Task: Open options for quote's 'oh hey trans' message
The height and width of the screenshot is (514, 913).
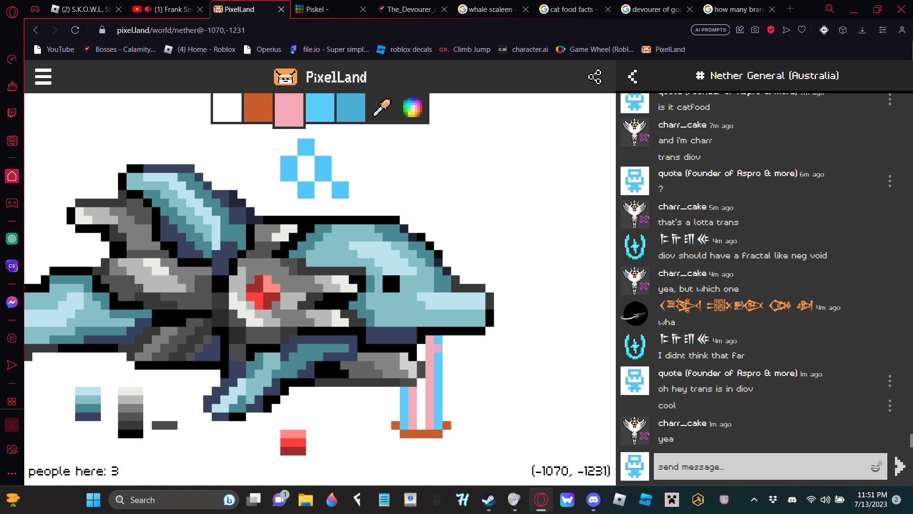Action: 890,381
